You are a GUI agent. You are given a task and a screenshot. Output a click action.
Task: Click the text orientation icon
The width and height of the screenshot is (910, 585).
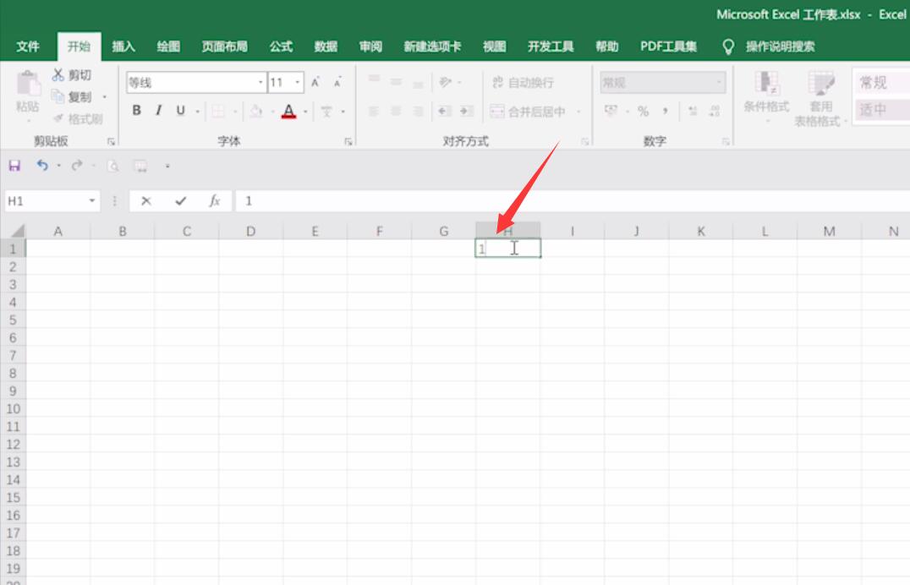click(x=446, y=82)
